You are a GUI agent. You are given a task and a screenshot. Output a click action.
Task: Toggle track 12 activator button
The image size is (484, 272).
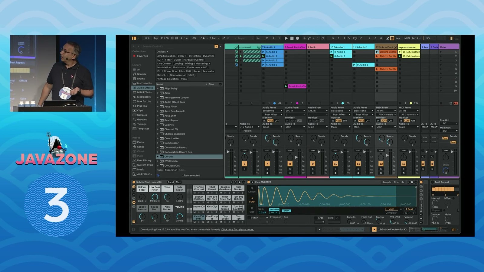tap(381, 164)
